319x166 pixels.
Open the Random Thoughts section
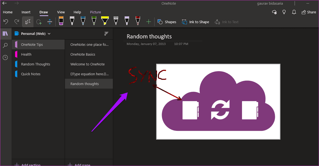[38, 64]
